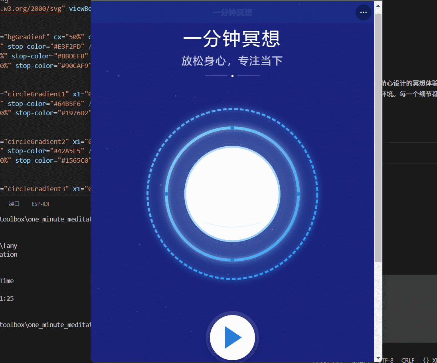Click the CRLF line-ending indicator
Image resolution: width=437 pixels, height=363 pixels.
pyautogui.click(x=407, y=360)
